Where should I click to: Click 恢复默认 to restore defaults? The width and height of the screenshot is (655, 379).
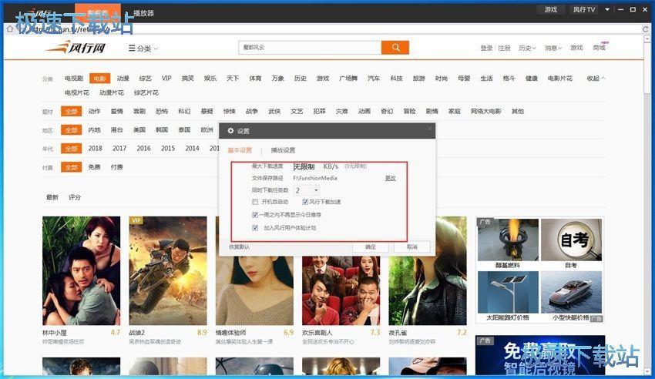click(240, 247)
